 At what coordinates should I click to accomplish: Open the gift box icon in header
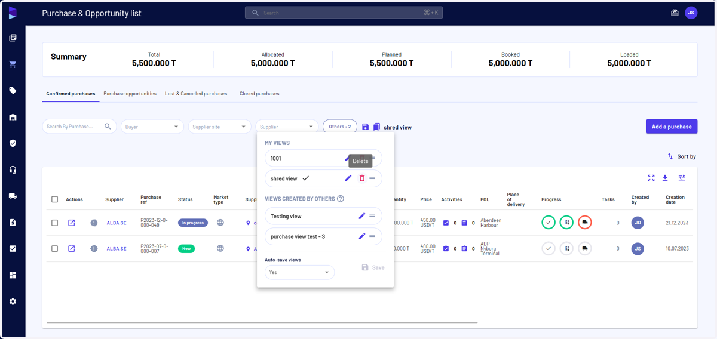[x=675, y=13]
